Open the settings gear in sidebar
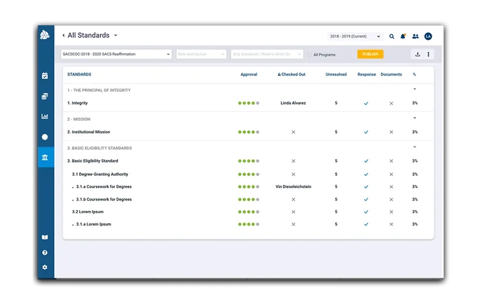 [45, 267]
